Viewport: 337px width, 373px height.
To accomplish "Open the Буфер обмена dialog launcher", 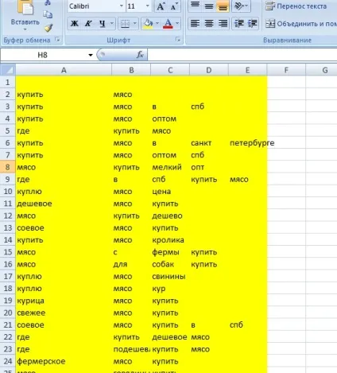I will (x=57, y=40).
